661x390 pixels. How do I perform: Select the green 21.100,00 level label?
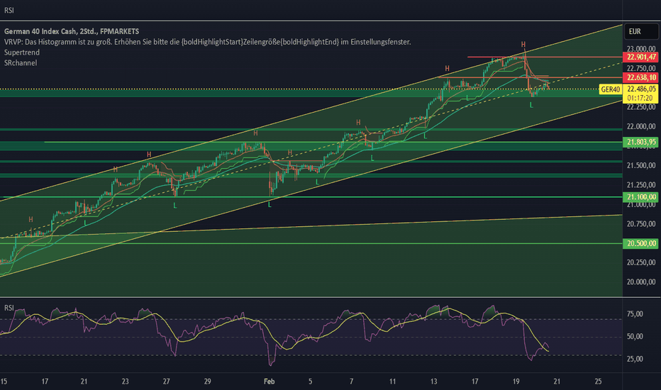(x=640, y=197)
